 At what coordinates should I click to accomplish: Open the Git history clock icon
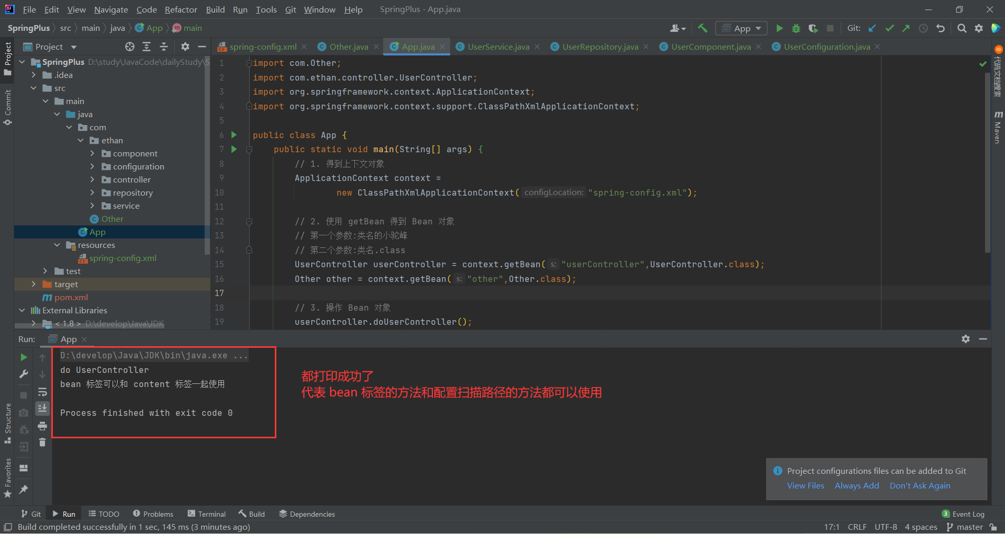(923, 28)
